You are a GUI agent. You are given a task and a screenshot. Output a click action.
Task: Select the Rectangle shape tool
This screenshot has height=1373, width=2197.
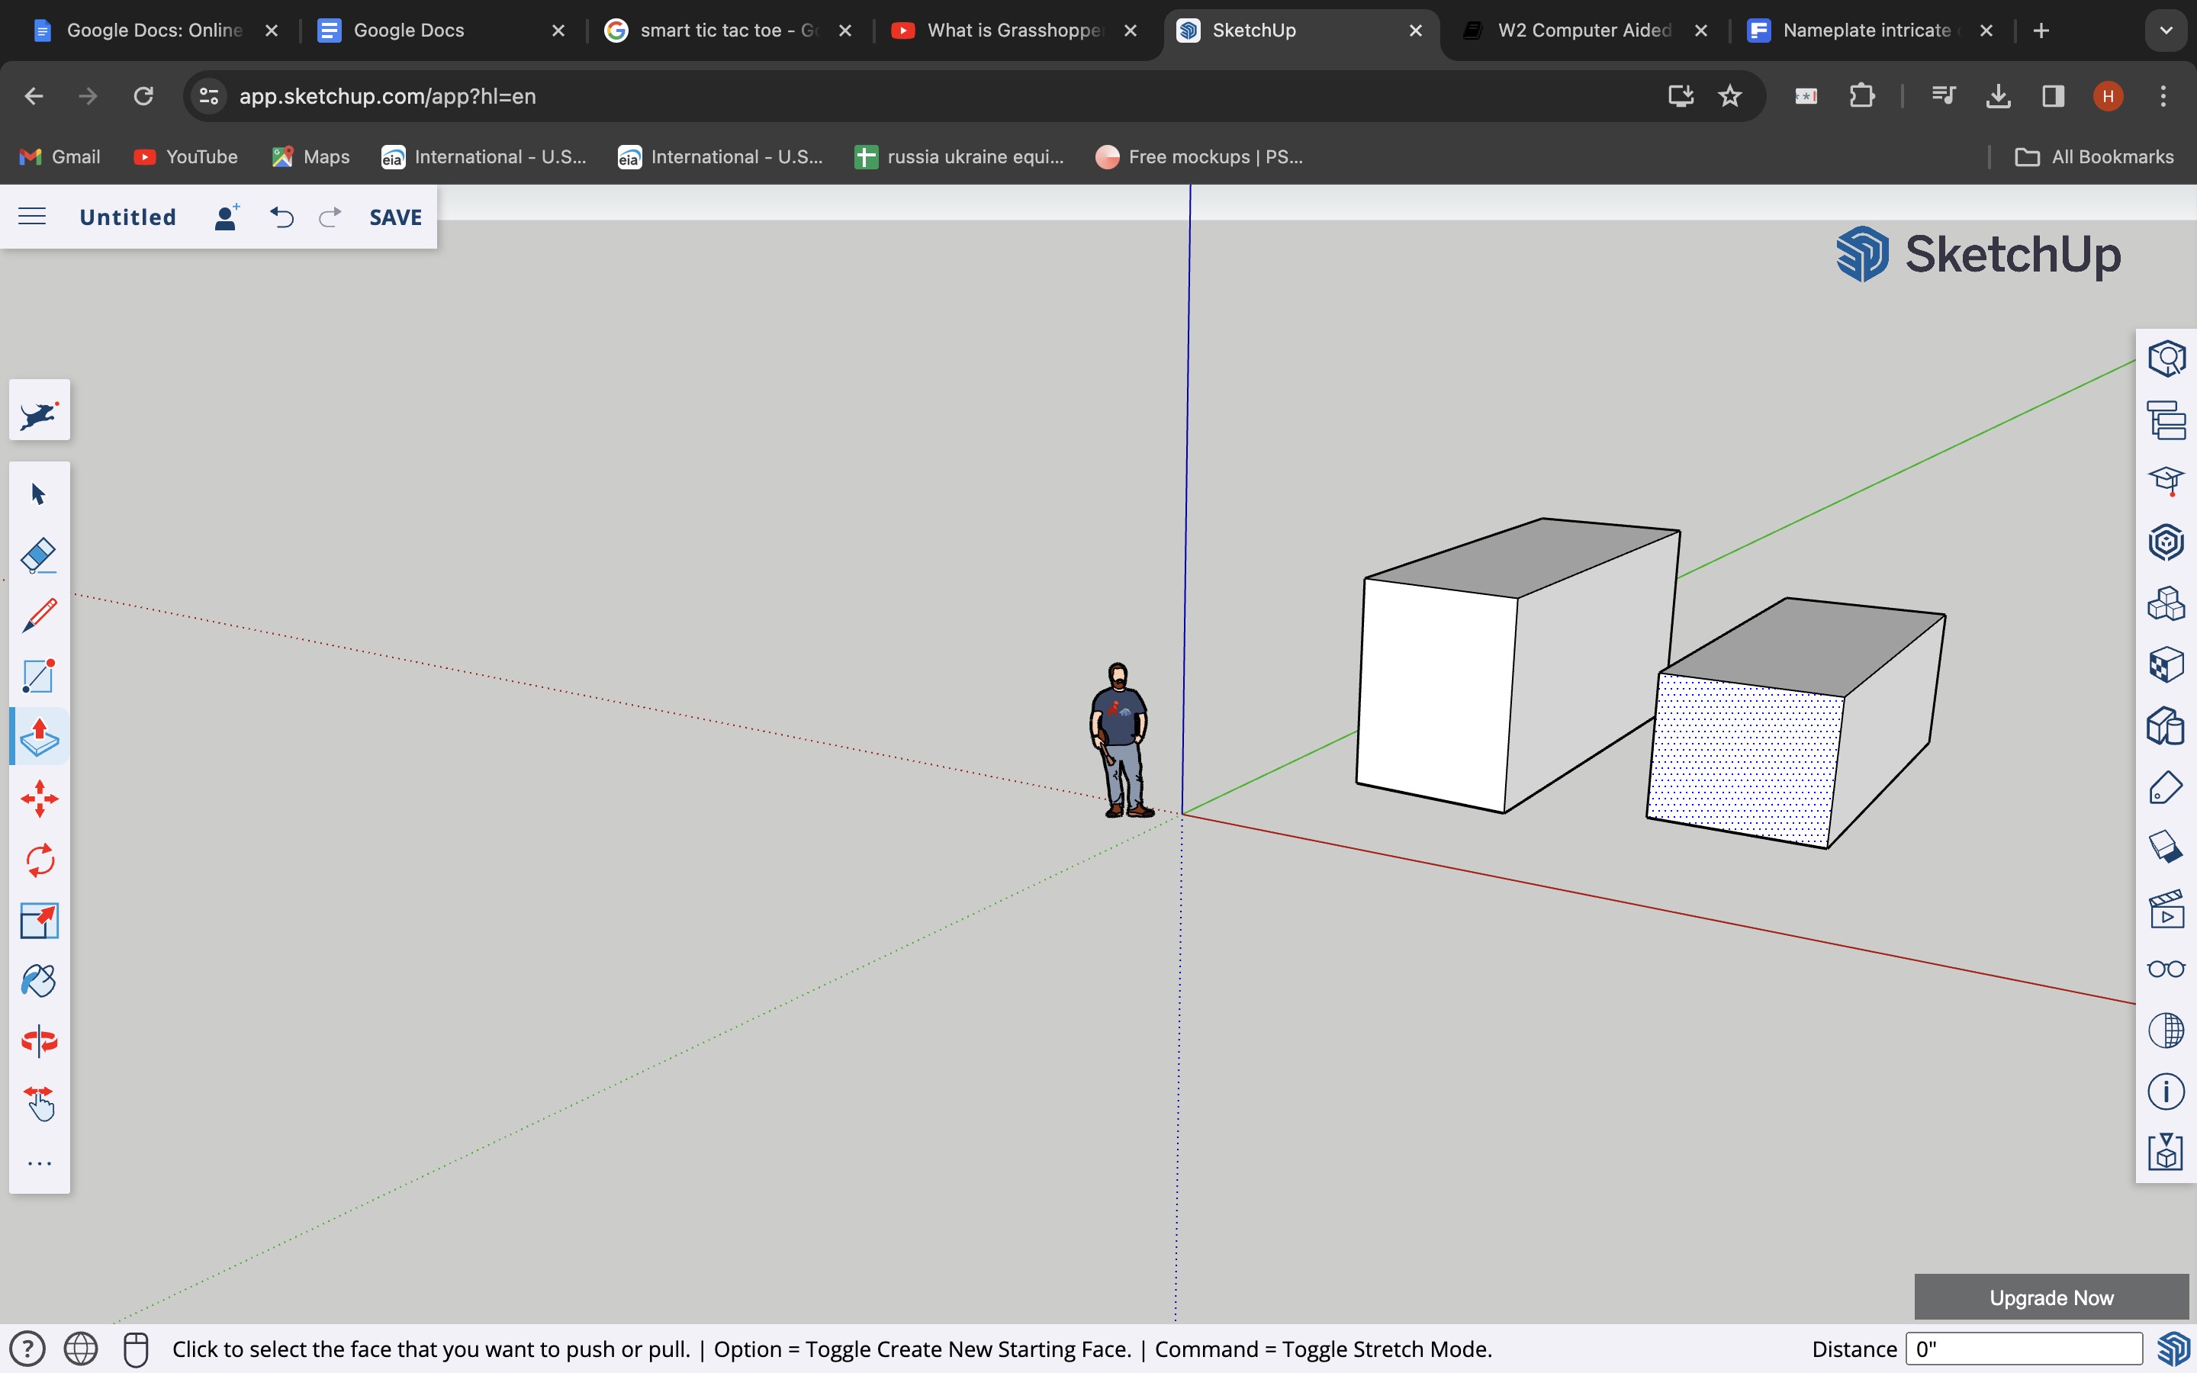pos(39,677)
